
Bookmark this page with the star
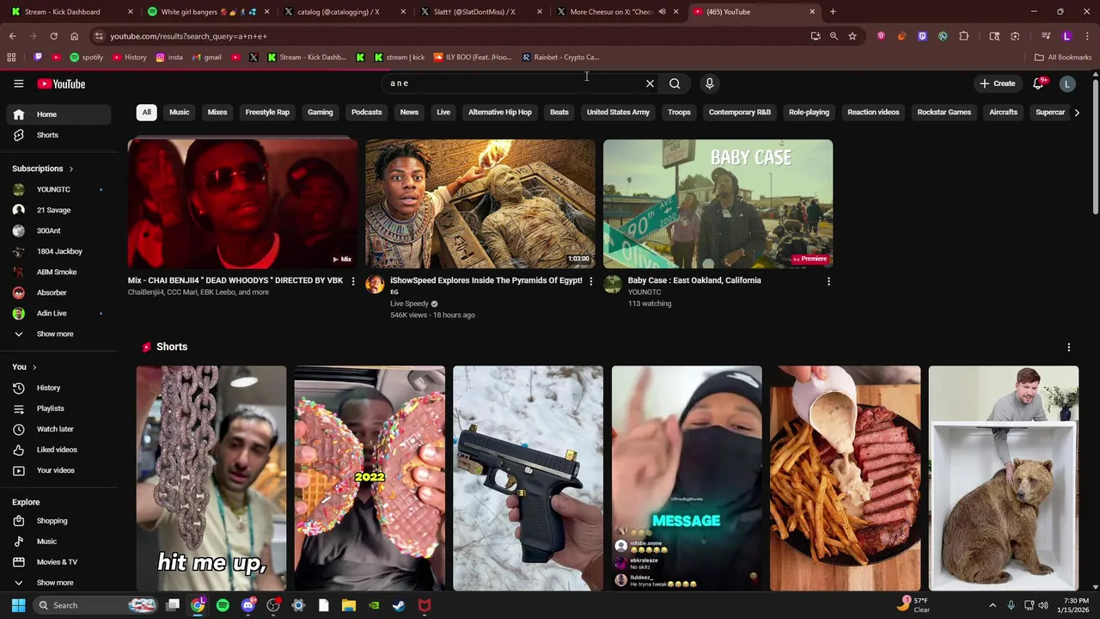pos(852,36)
